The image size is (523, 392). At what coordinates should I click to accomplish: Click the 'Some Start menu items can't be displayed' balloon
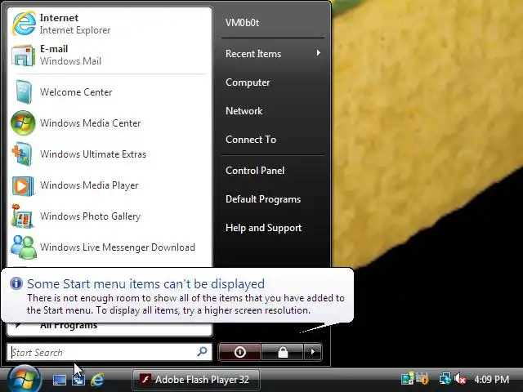177,295
